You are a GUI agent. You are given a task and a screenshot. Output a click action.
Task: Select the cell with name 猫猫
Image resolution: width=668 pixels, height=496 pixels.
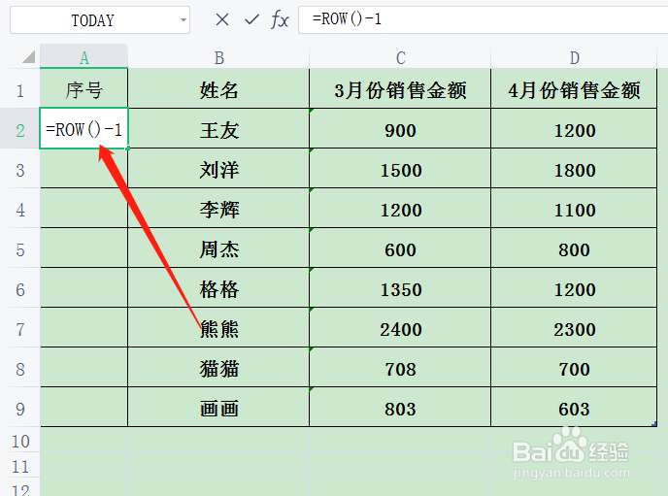point(218,369)
